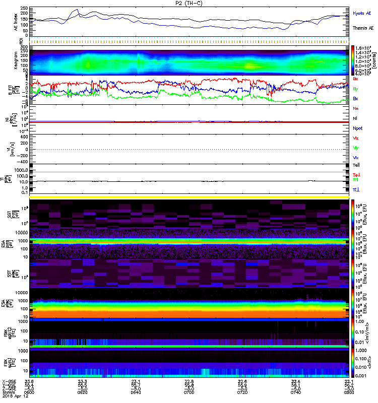The height and width of the screenshot is (403, 378).
Task: Click the ESA ions Eflux color bar
Action: pyautogui.click(x=353, y=244)
